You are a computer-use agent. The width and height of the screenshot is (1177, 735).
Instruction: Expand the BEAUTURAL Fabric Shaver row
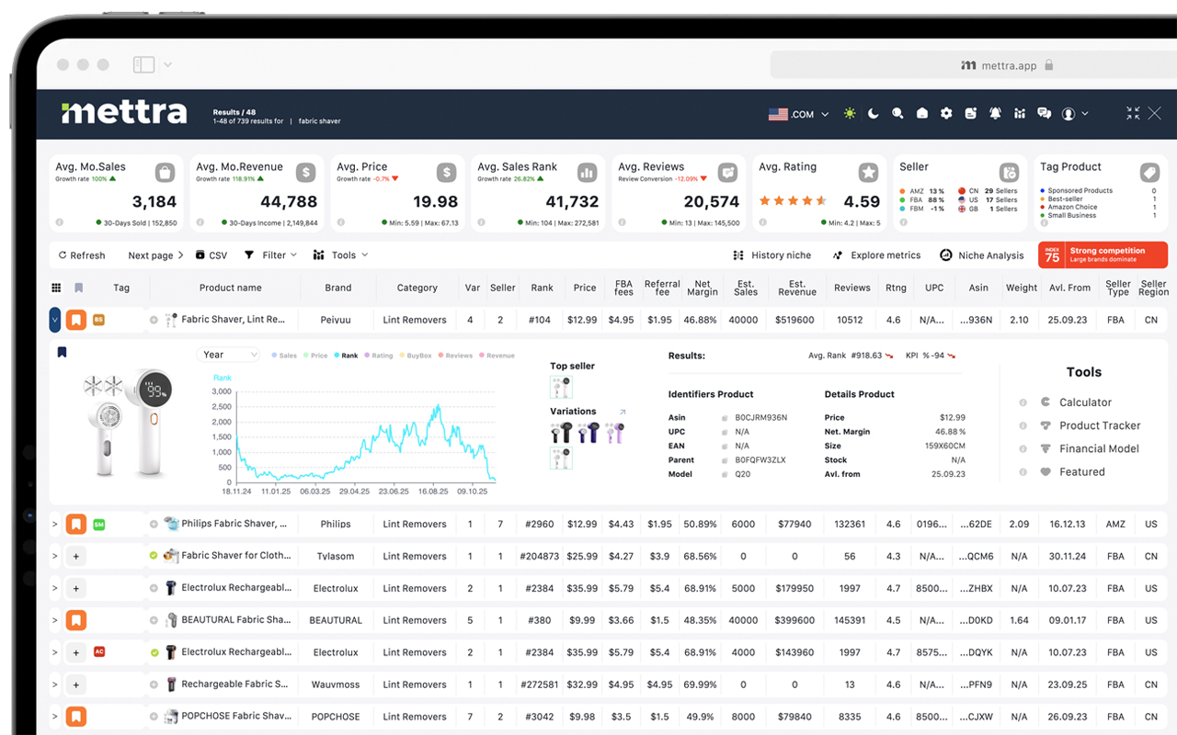[x=55, y=621]
